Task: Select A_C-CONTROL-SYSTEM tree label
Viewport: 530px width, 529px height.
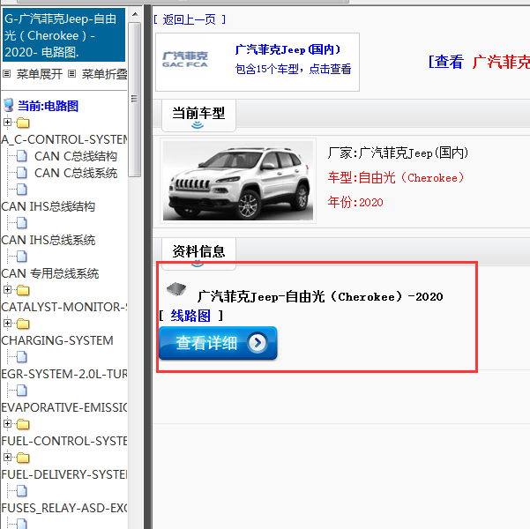Action: point(64,139)
